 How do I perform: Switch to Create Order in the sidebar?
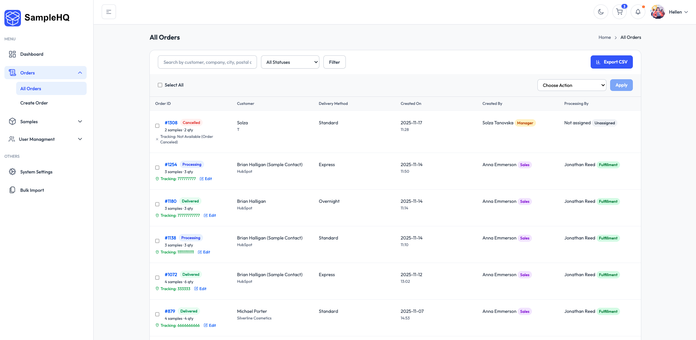34,103
